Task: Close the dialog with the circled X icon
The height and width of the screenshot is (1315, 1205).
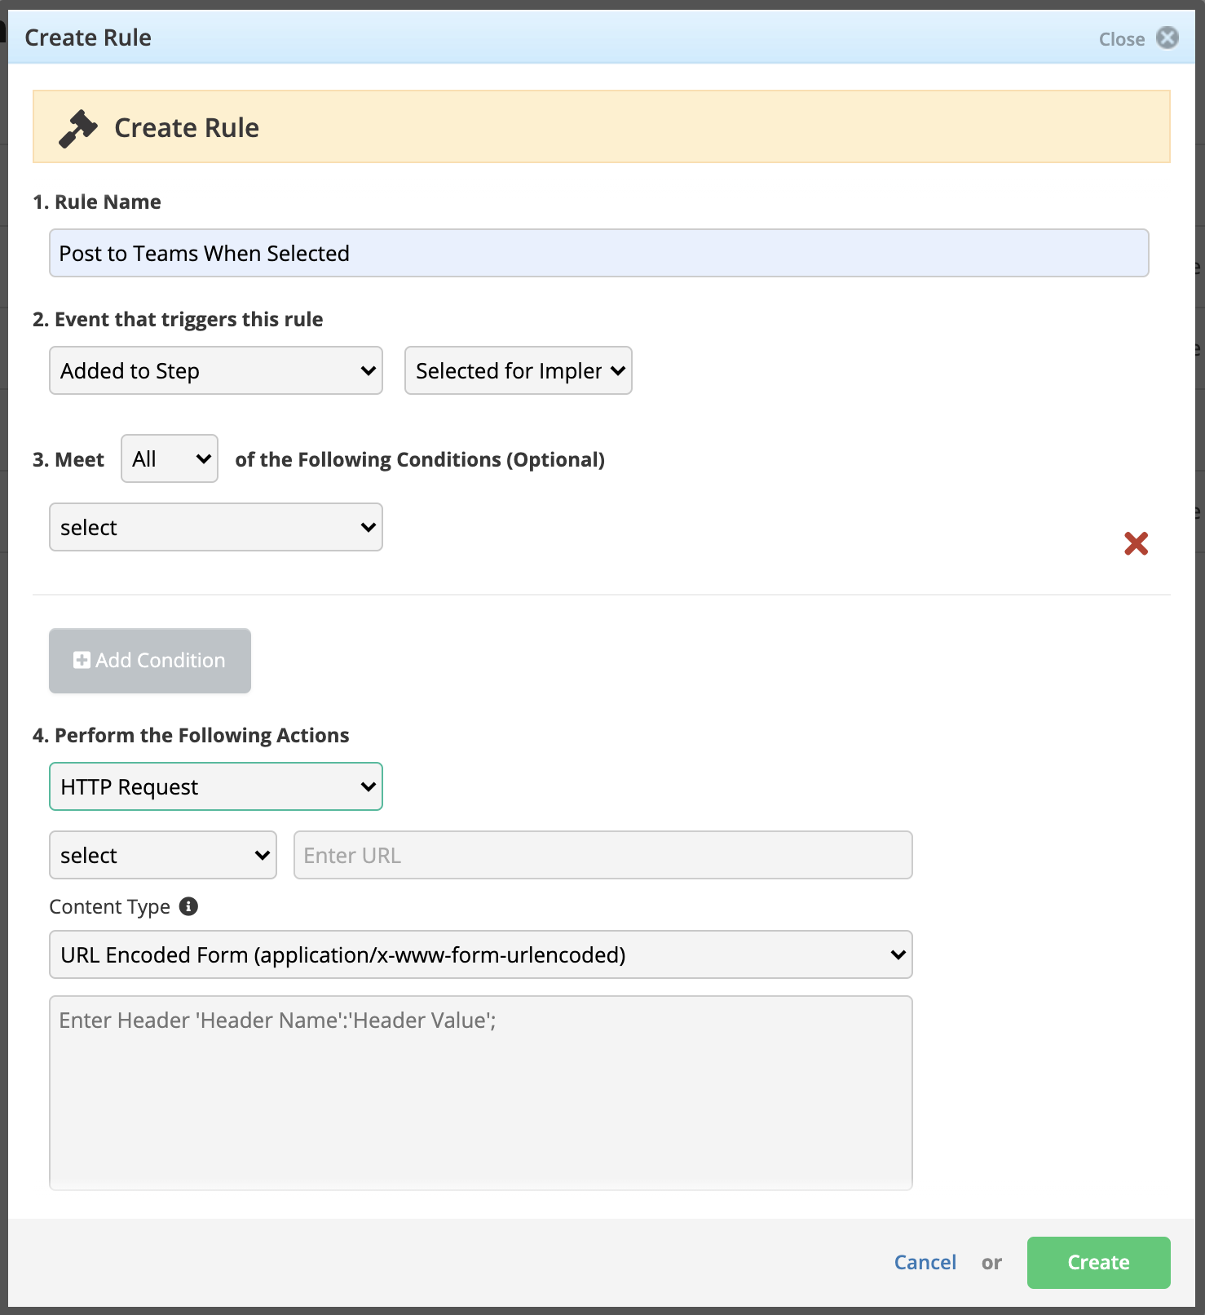Action: tap(1167, 38)
